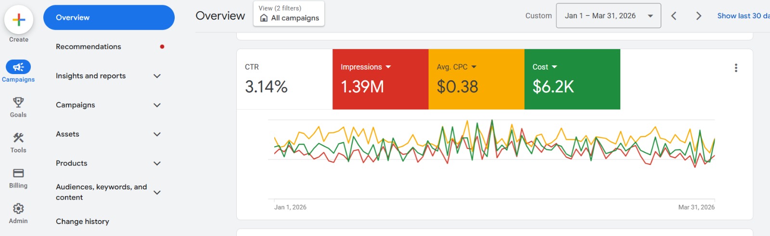
Task: Click the Show last 30 days link
Action: tap(743, 16)
